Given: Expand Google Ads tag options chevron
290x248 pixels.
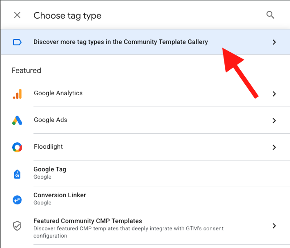Looking at the screenshot, I should coord(274,121).
